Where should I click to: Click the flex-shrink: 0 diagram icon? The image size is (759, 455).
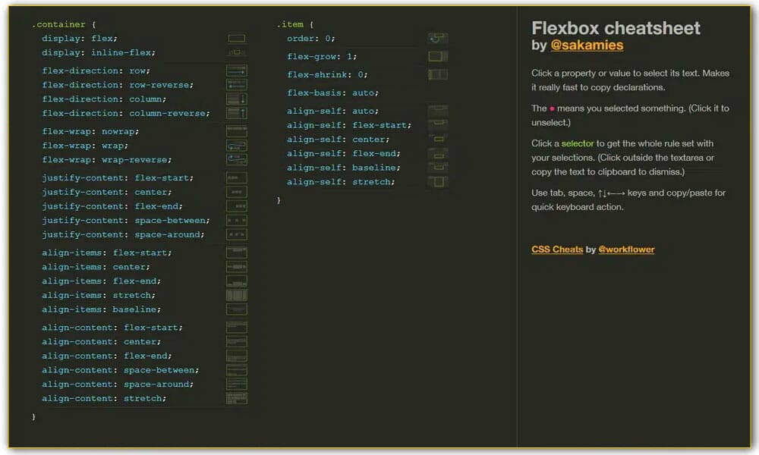click(x=436, y=74)
